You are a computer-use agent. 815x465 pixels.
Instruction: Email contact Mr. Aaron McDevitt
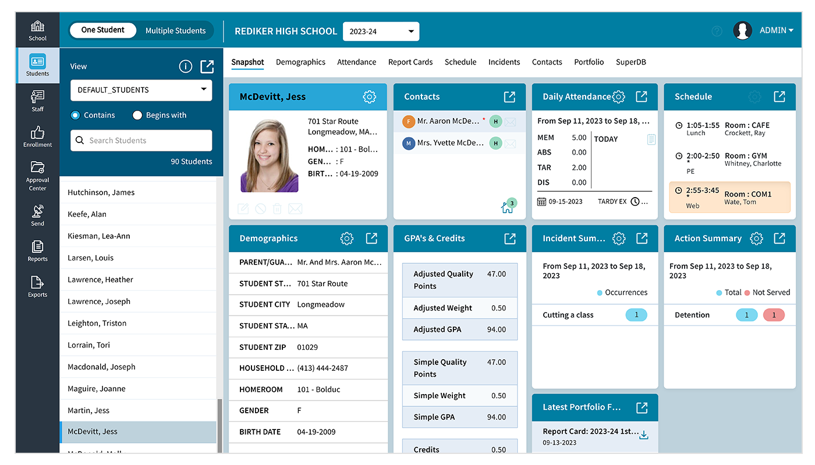pos(510,121)
